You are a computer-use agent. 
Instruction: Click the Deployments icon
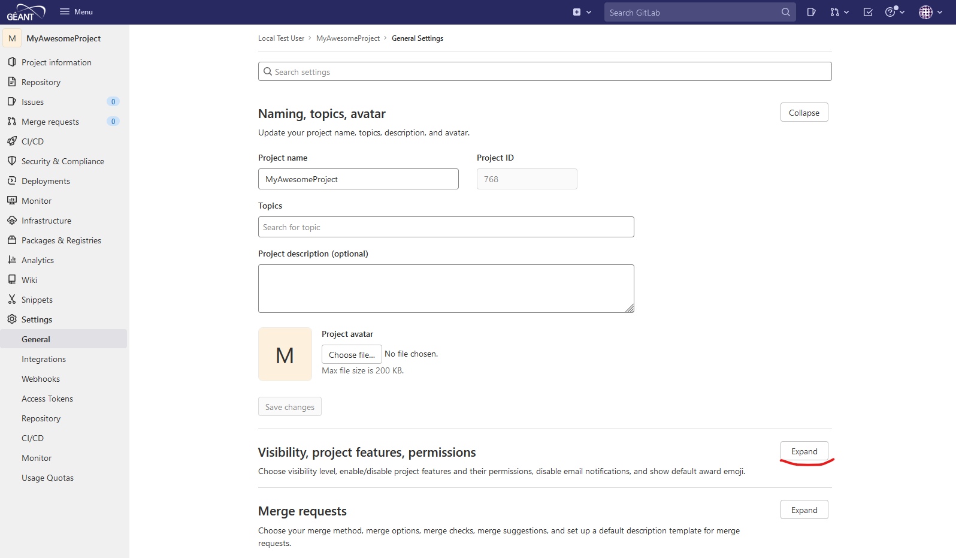12,181
